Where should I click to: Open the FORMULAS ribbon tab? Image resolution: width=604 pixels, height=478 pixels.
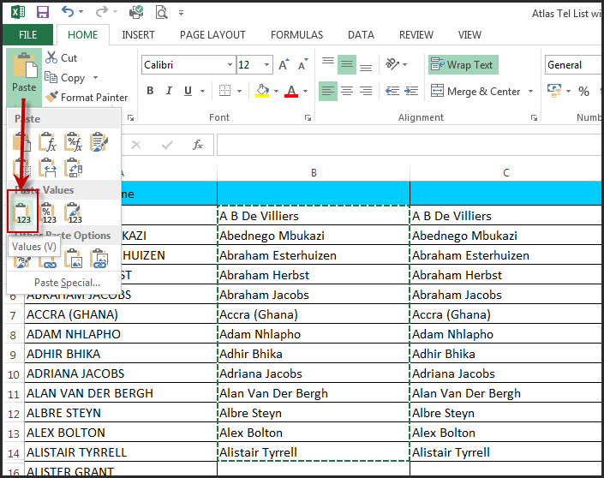[x=296, y=35]
